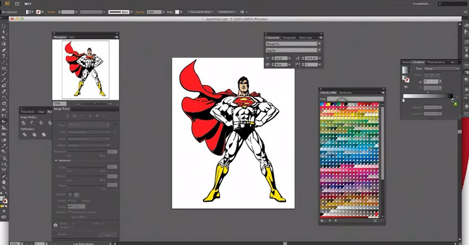
Task: Select the Selection tool arrow
Action: click(4, 26)
